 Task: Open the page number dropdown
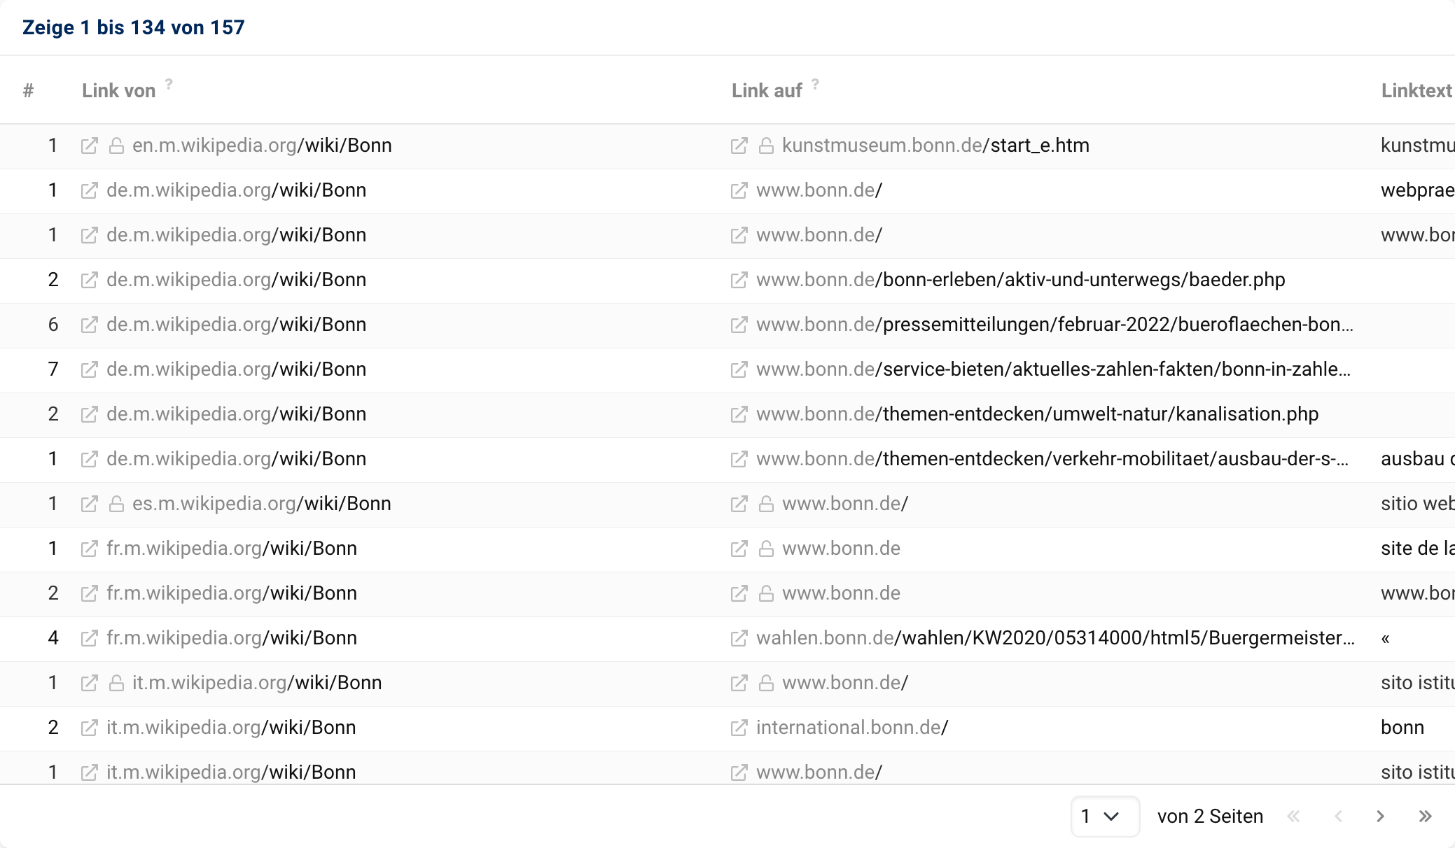tap(1104, 816)
